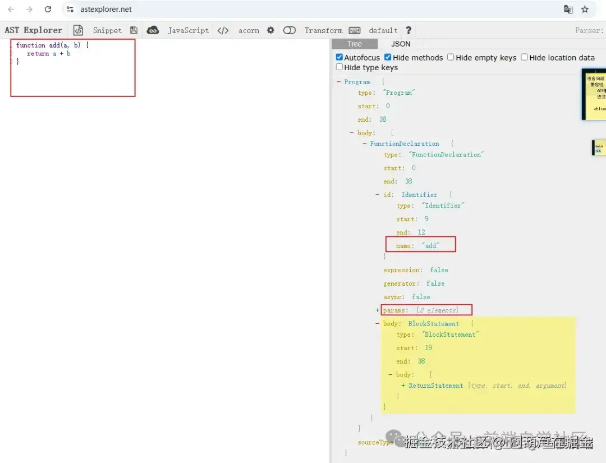
Task: Click the Program node label
Action: (357, 82)
